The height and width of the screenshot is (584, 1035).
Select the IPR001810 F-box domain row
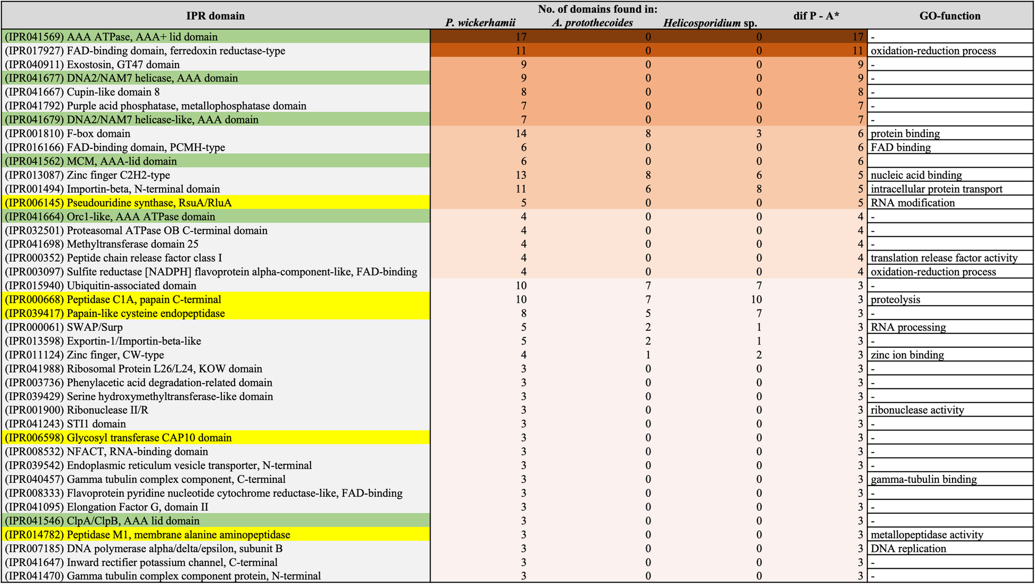[216, 134]
